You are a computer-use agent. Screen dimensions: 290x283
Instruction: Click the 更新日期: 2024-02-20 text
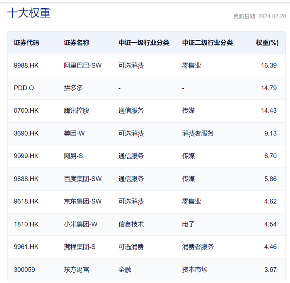pyautogui.click(x=260, y=16)
